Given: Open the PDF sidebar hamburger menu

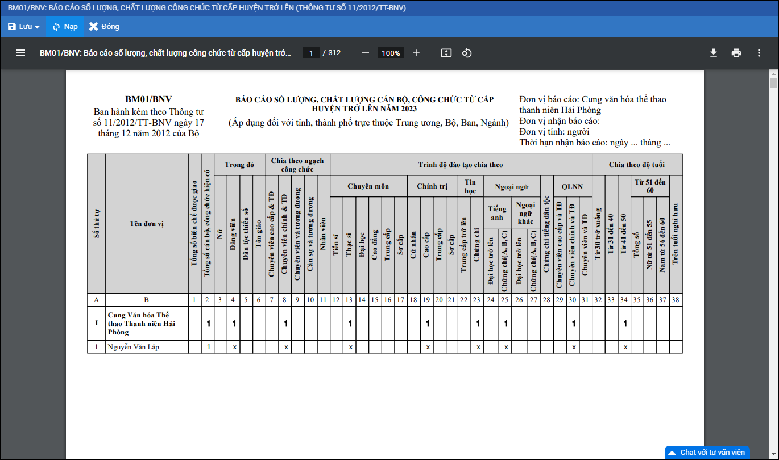Looking at the screenshot, I should [x=20, y=53].
